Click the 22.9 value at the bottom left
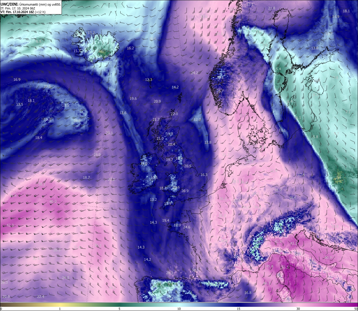Screen dimensions: 358x311 [x=6, y=296]
